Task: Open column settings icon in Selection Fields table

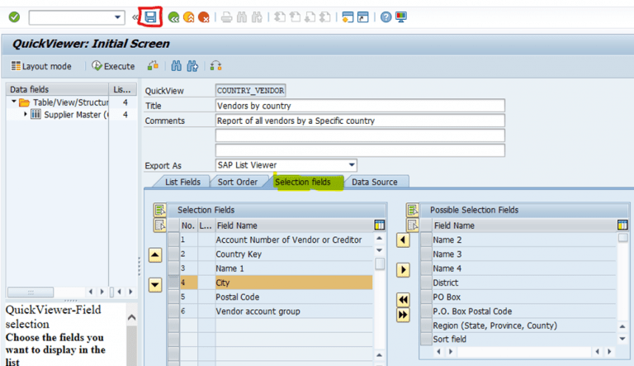Action: point(380,225)
